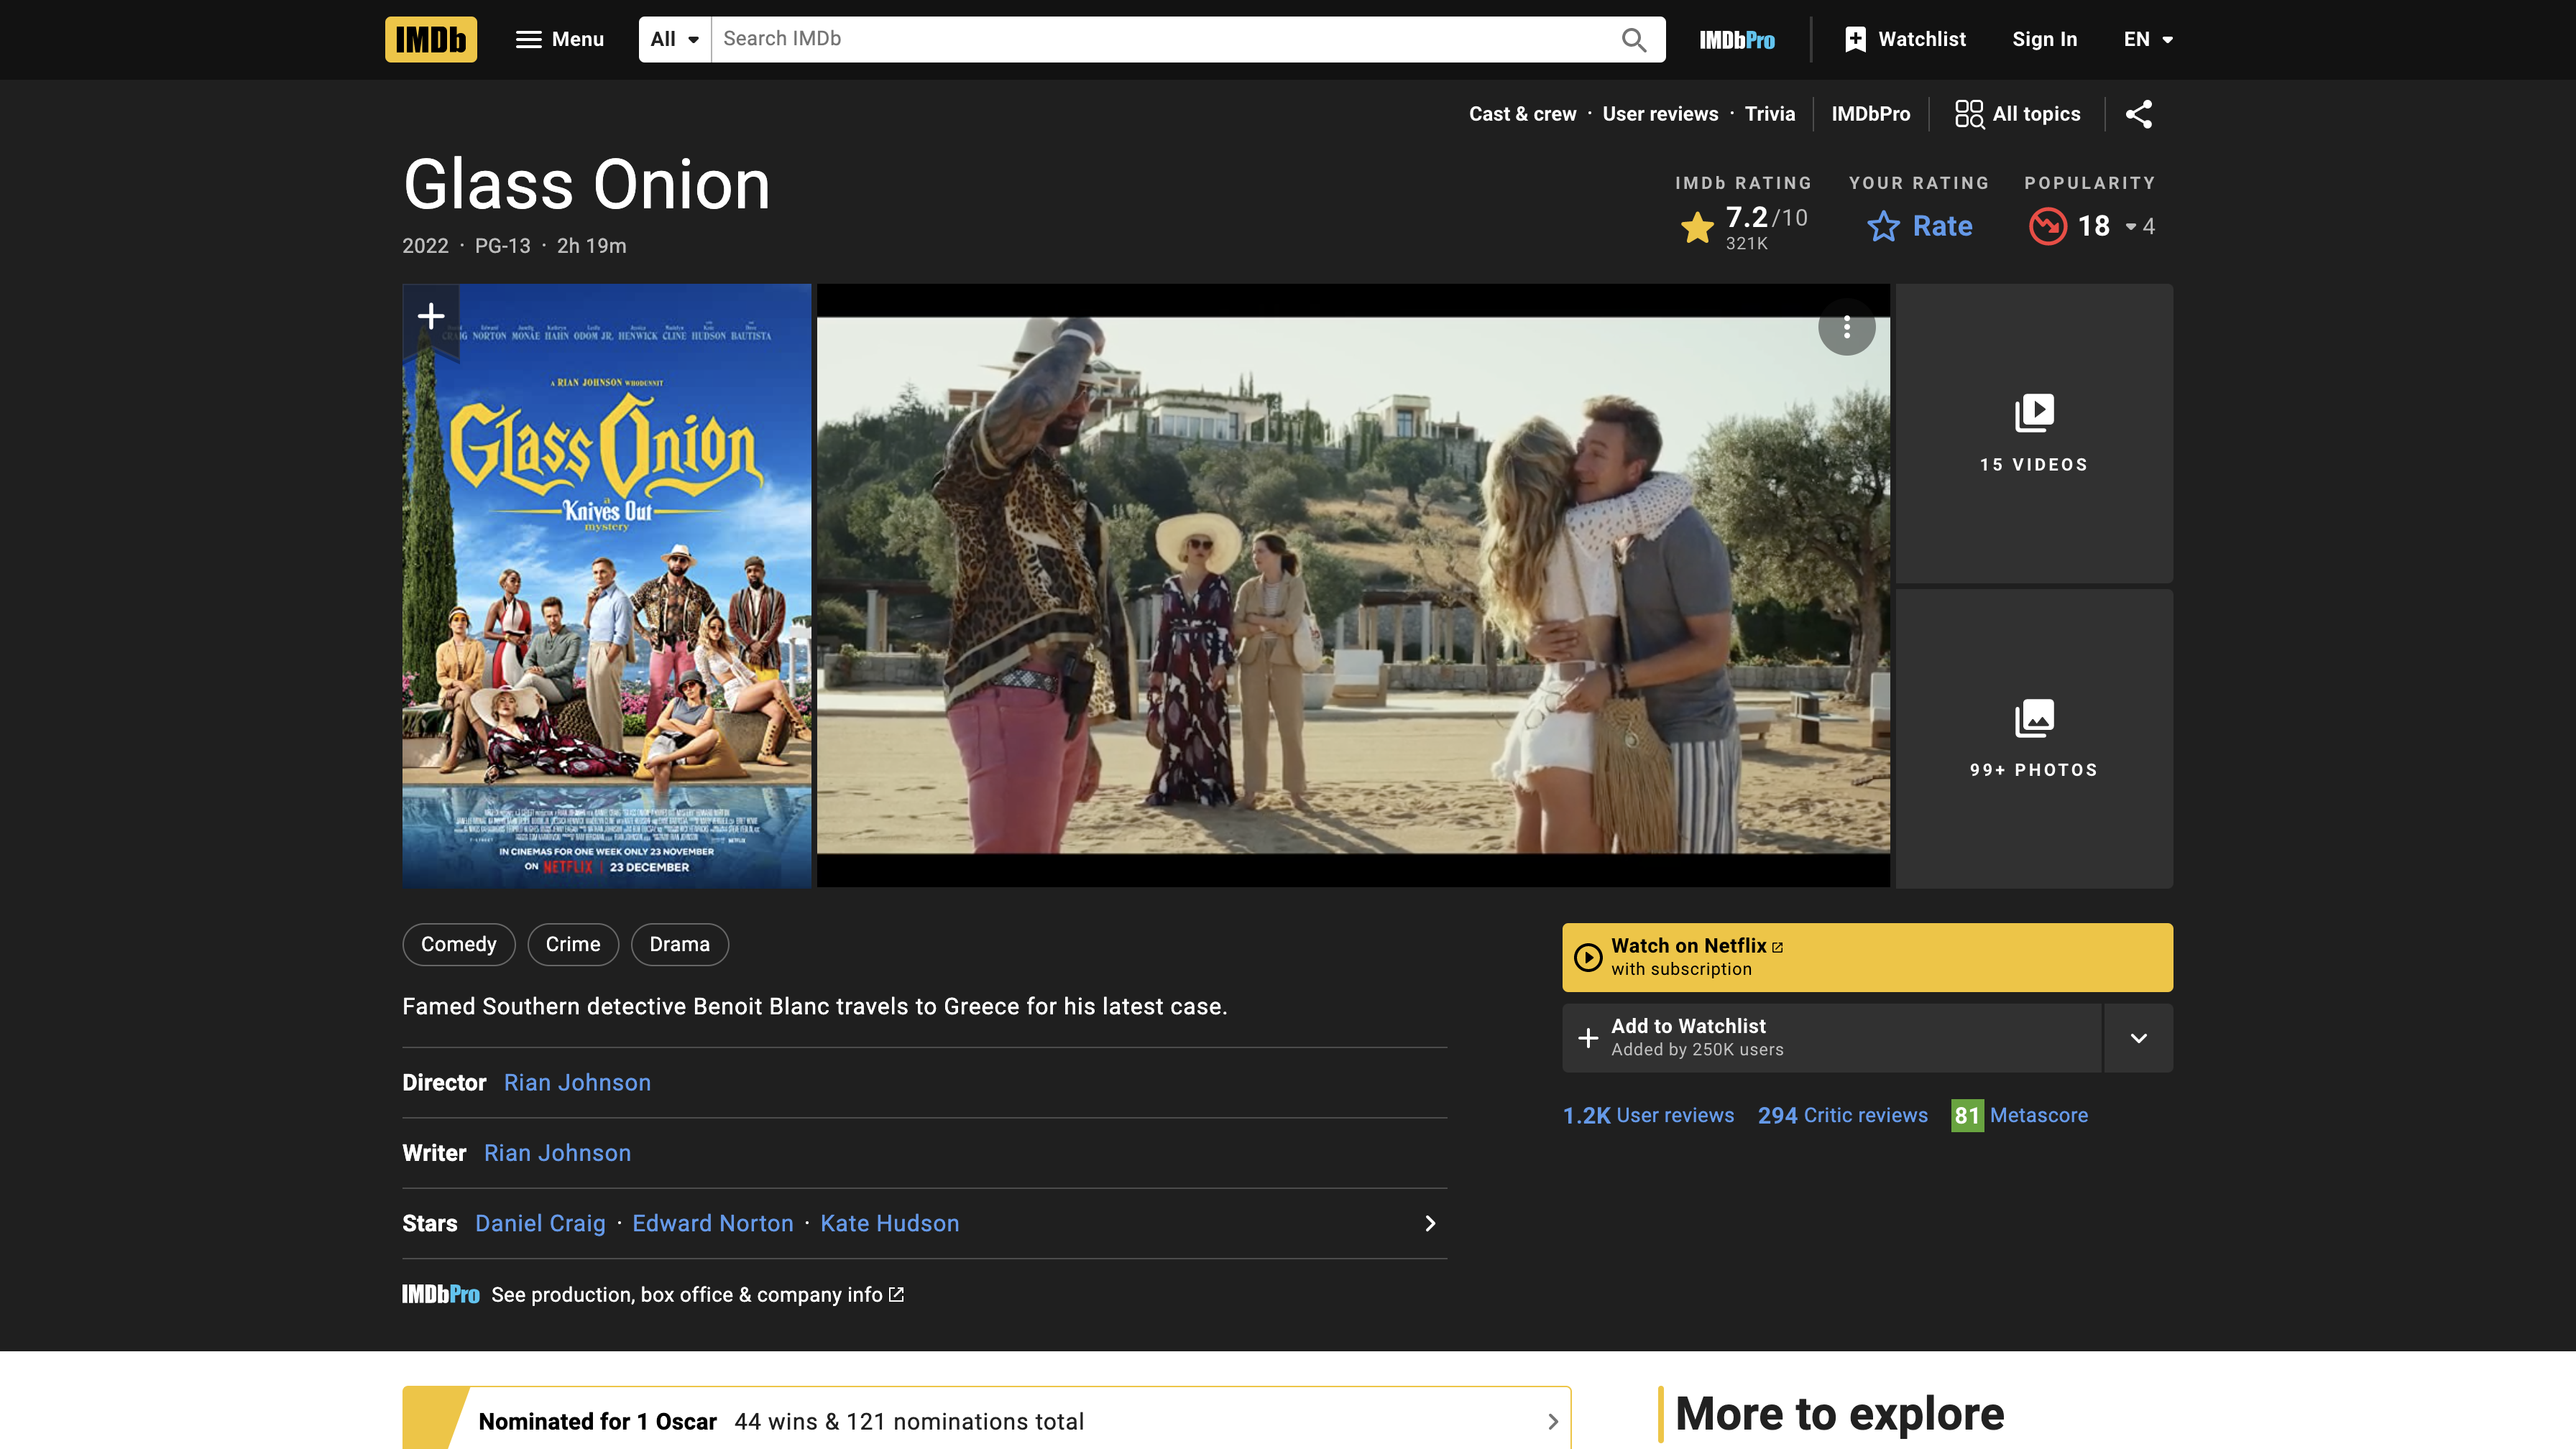Click the PG-13 rating link
Screen dimensions: 2576x1449
[502, 246]
